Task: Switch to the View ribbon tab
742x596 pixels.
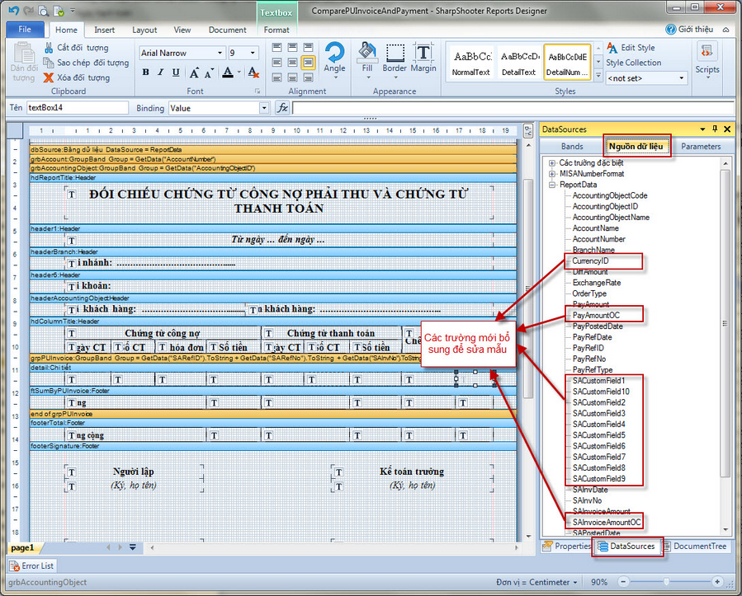Action: point(182,30)
